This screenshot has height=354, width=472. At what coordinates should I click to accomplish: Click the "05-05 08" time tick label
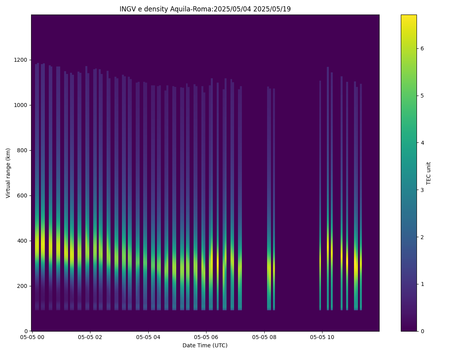pyautogui.click(x=264, y=337)
